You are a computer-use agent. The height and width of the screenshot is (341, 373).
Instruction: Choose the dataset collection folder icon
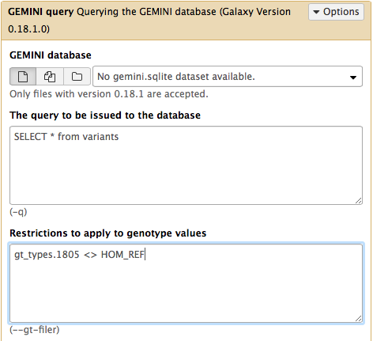(x=77, y=77)
